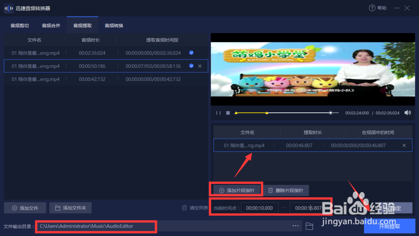Click the 提取音频时间段 column header
The width and height of the screenshot is (419, 236).
click(x=162, y=40)
